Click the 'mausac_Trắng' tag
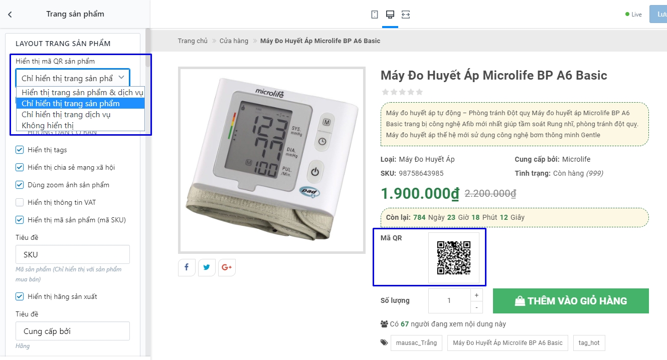 (x=416, y=343)
